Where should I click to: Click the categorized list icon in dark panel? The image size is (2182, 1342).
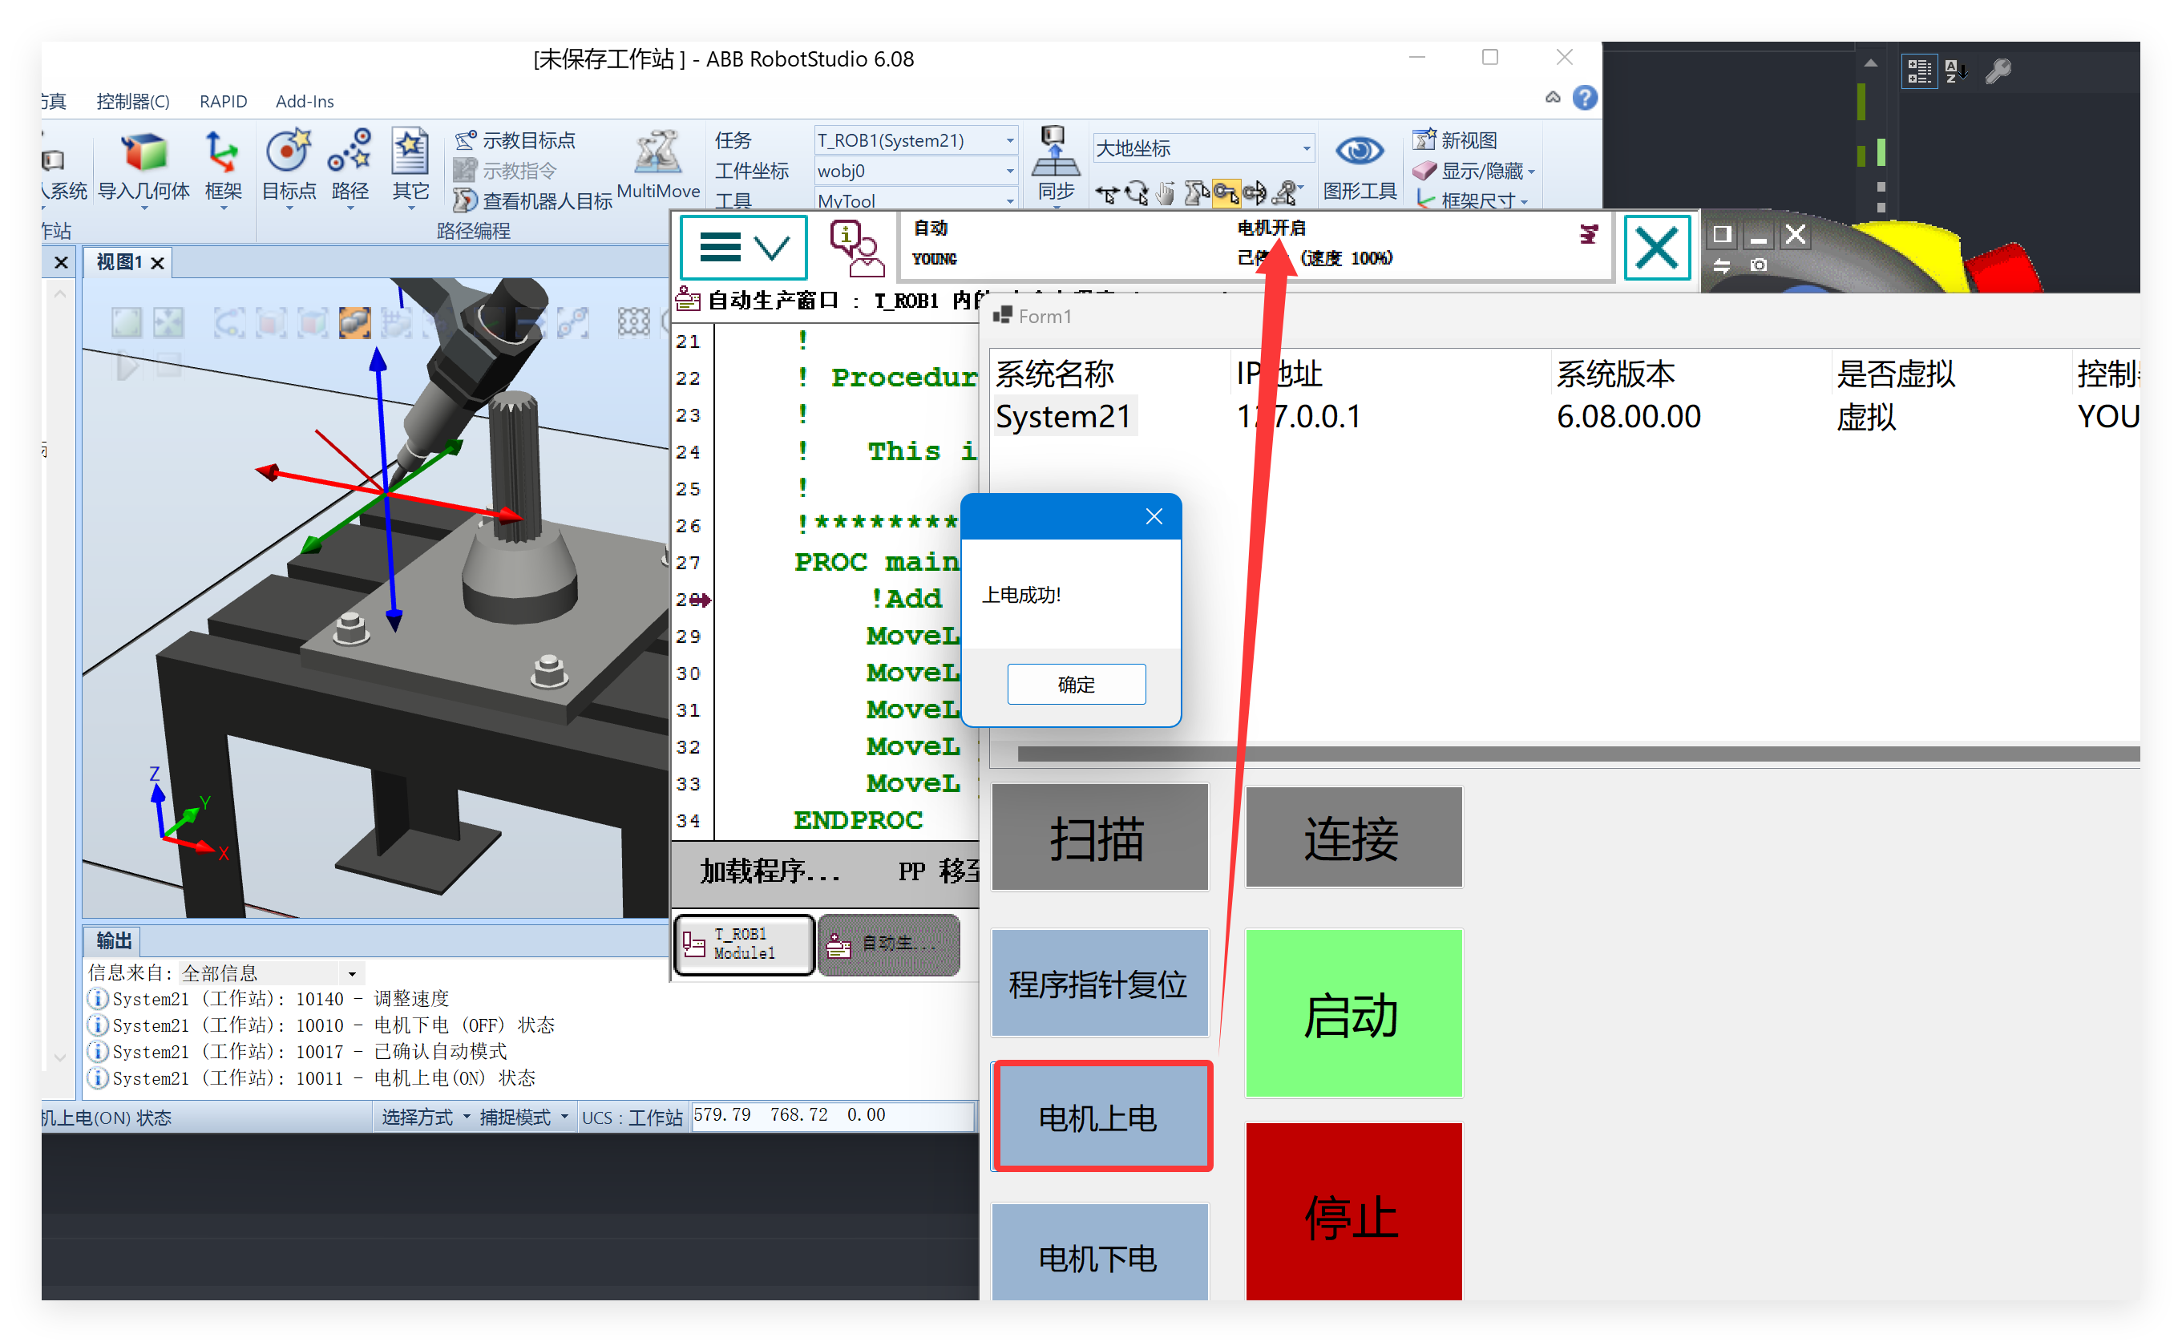coord(1918,71)
